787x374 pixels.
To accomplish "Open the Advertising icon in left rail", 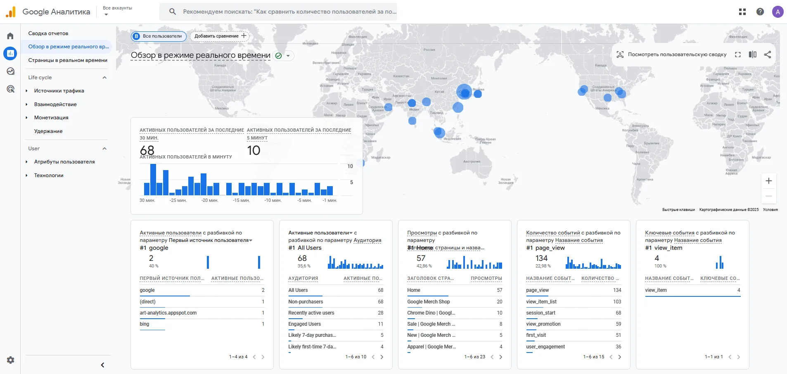I will [x=10, y=89].
